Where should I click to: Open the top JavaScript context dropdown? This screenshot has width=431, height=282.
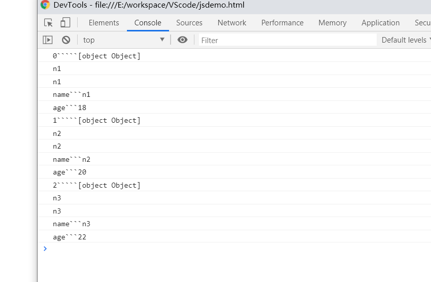[x=124, y=40]
